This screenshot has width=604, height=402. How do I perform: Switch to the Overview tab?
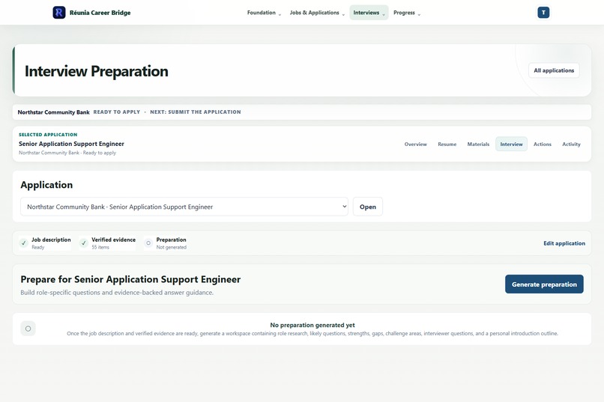[x=416, y=144]
